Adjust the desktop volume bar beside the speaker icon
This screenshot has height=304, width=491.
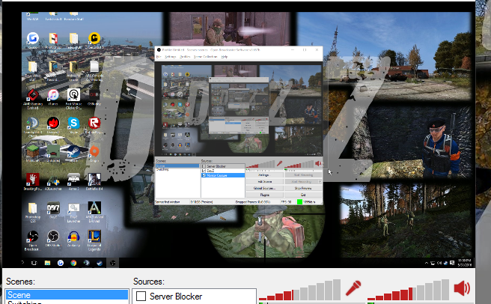click(x=409, y=290)
